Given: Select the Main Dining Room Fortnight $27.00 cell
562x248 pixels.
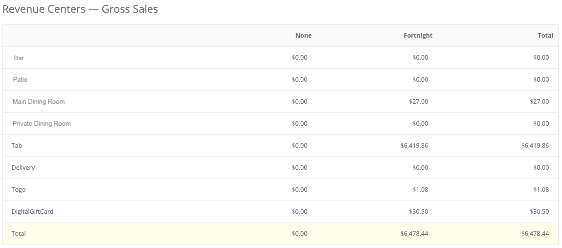Looking at the screenshot, I should [418, 102].
